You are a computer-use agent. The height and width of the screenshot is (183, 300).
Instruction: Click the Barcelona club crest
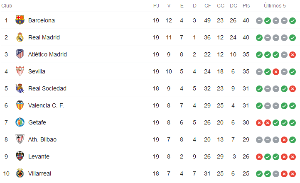tap(20, 20)
